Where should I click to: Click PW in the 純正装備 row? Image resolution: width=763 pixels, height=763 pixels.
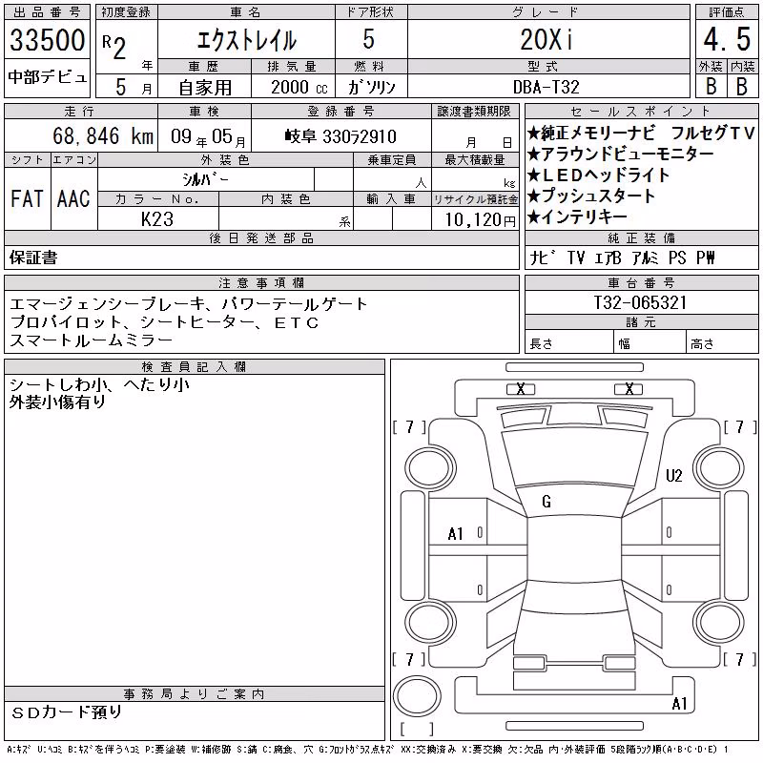(706, 258)
